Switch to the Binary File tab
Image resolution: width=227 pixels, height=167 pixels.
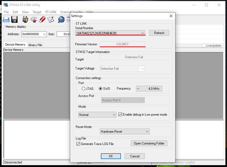pos(35,45)
